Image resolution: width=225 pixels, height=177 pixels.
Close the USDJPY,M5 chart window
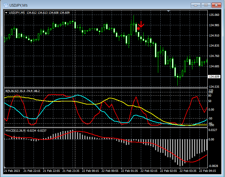tap(216, 5)
